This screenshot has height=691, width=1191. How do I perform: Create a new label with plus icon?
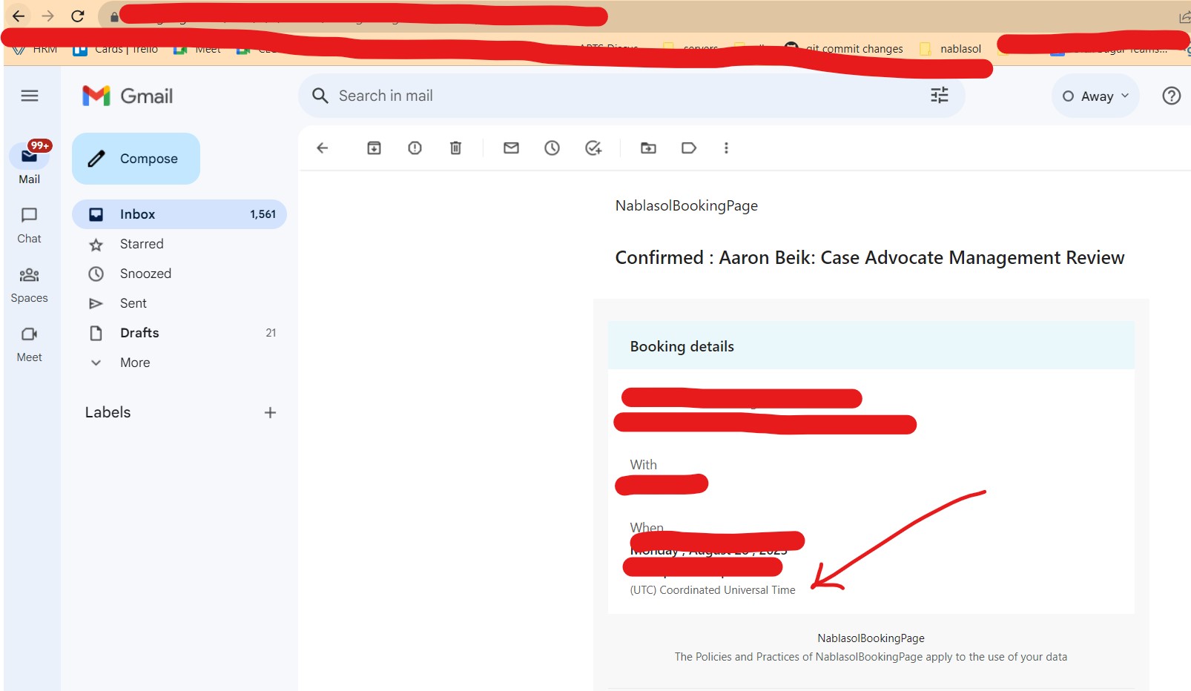(x=271, y=412)
